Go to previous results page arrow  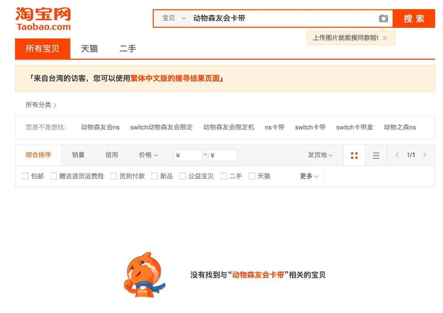(x=397, y=155)
